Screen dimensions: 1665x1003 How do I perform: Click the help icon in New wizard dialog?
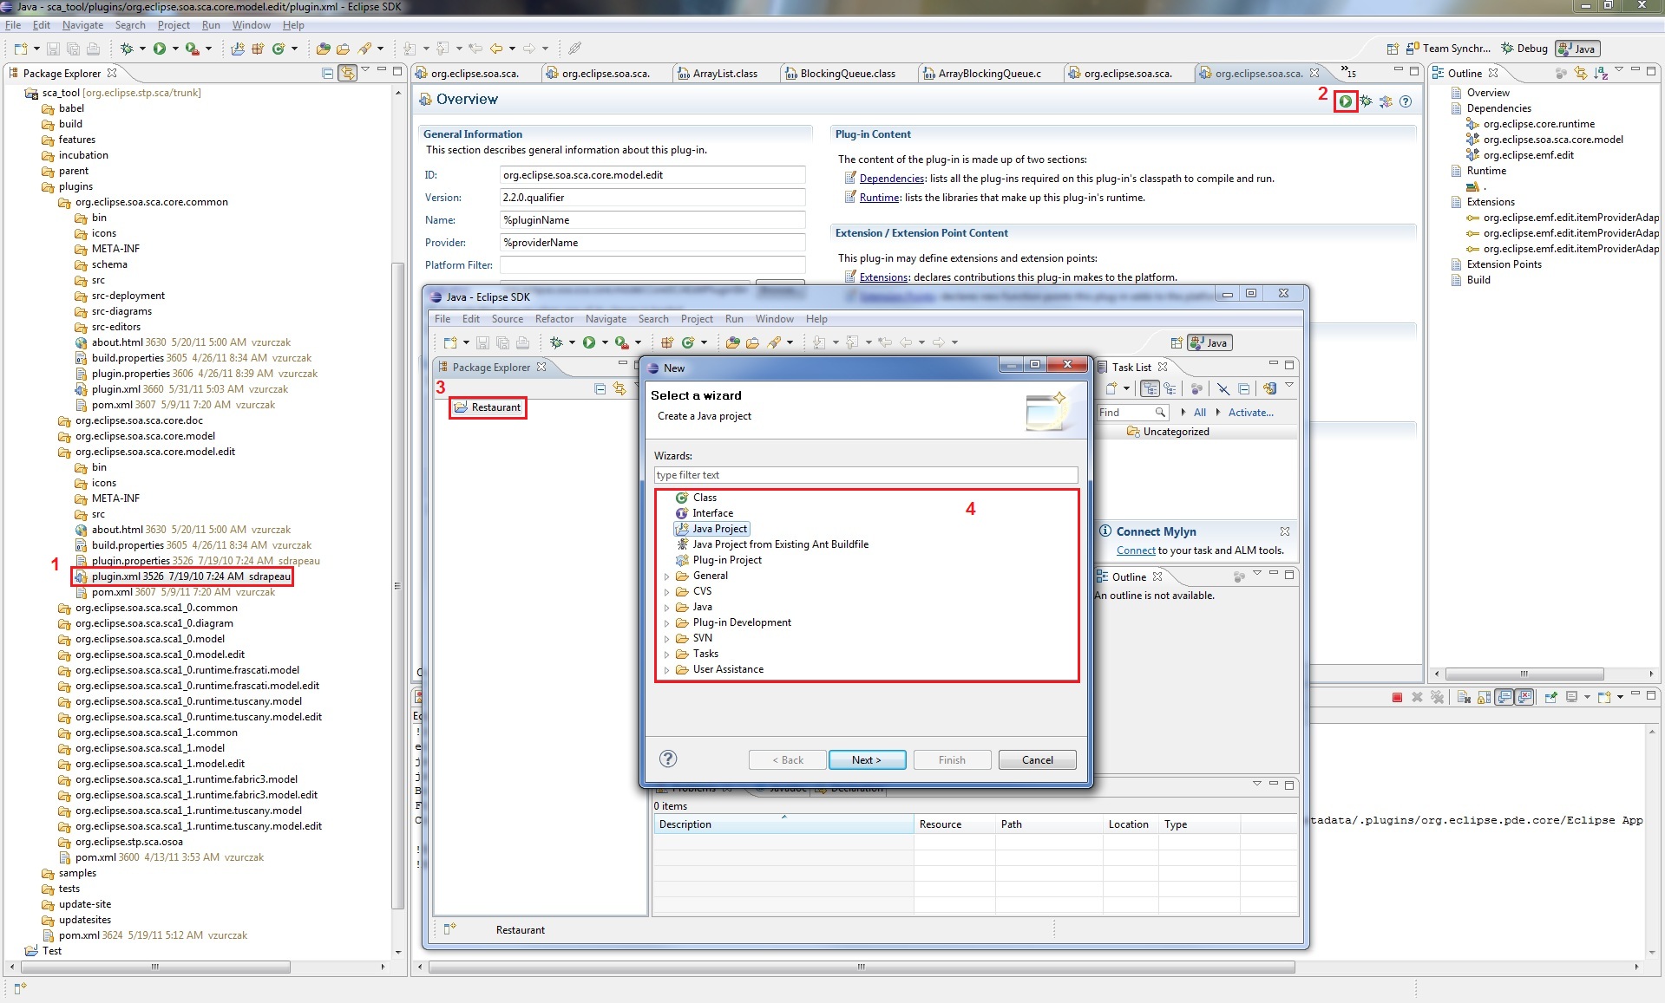pos(668,759)
